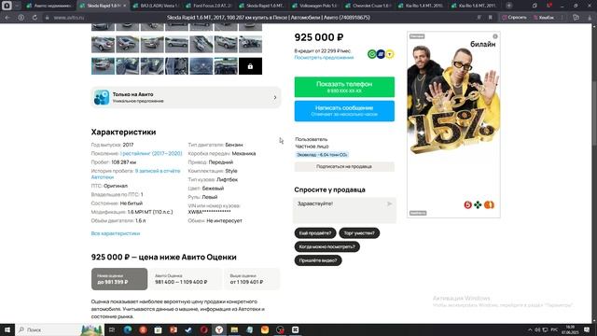This screenshot has height=336, width=597.
Task: Open the locked last photo thumbnail
Action: [x=250, y=66]
